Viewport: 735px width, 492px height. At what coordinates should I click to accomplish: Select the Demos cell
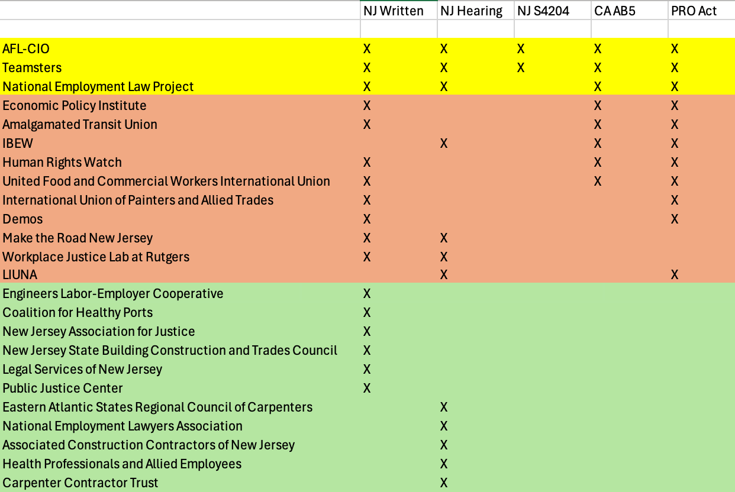pyautogui.click(x=180, y=219)
